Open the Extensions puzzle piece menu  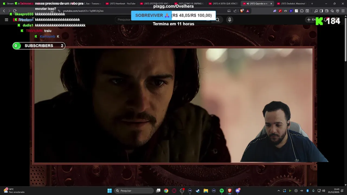302,11
